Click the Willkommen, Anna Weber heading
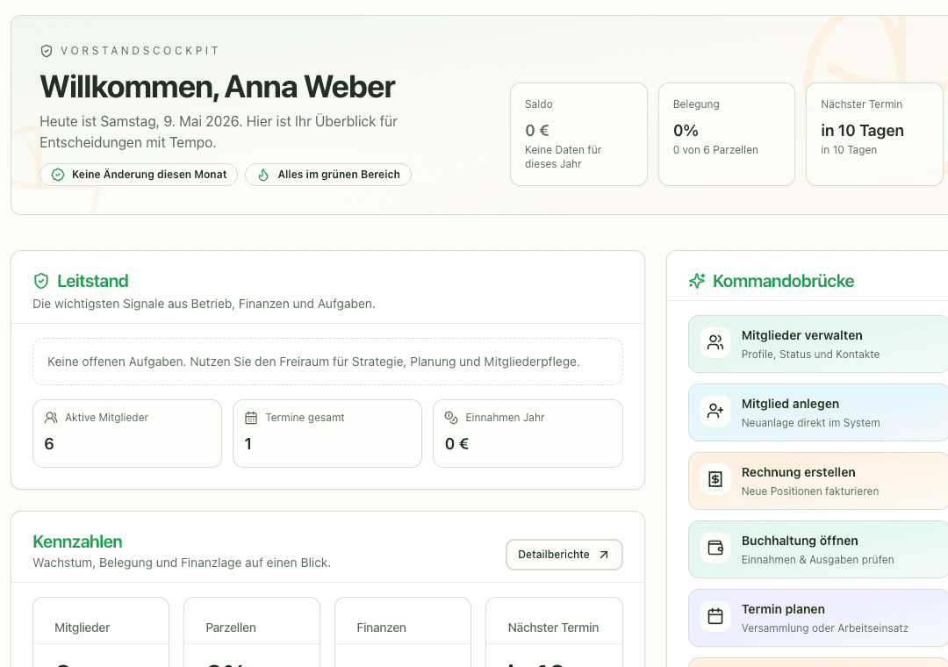Screen dimensions: 948x667 [218, 87]
